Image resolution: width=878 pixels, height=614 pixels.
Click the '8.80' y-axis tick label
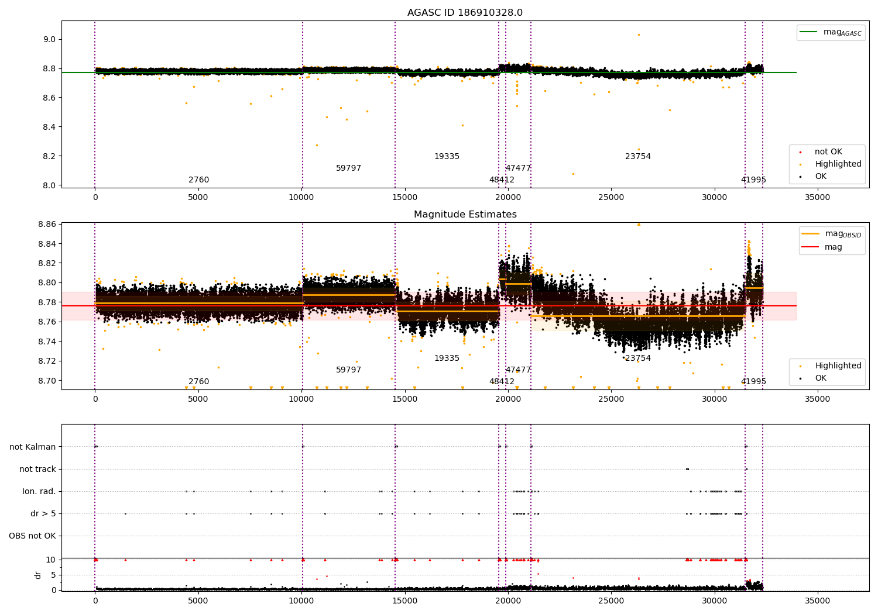[x=46, y=283]
